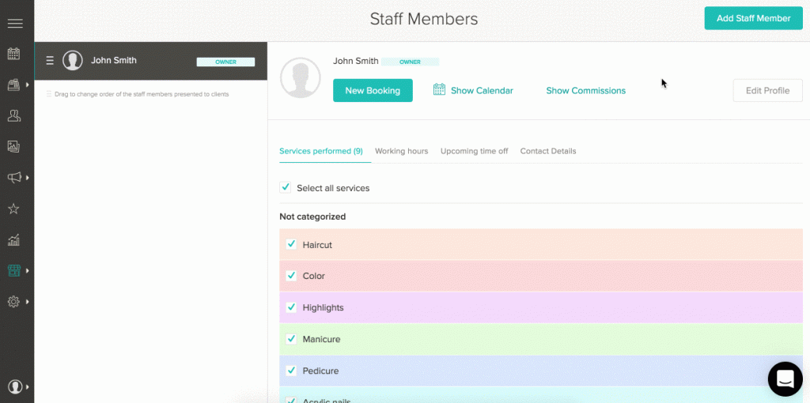
Task: Open the star reviews sidebar icon
Action: point(14,209)
